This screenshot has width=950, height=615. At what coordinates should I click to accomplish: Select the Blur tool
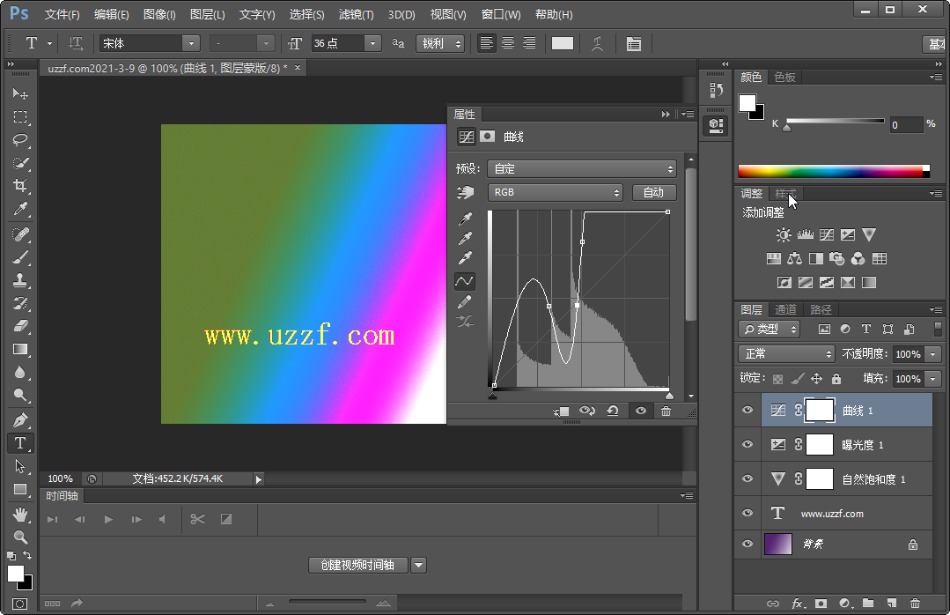(x=20, y=373)
